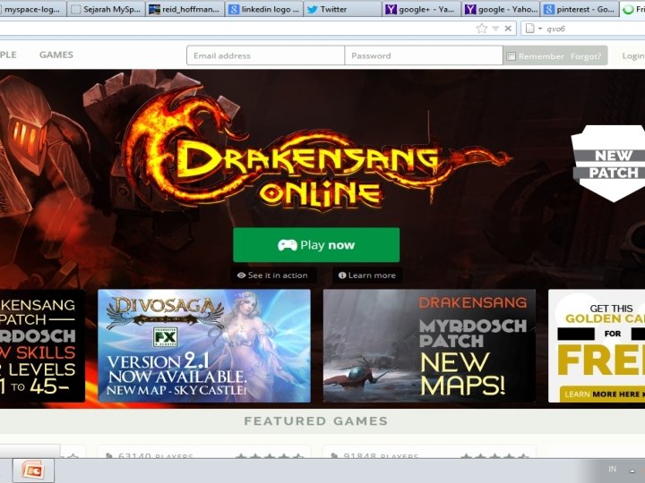Open the reid_hoffman... browser tab
Image resolution: width=645 pixels, height=483 pixels.
tap(185, 9)
